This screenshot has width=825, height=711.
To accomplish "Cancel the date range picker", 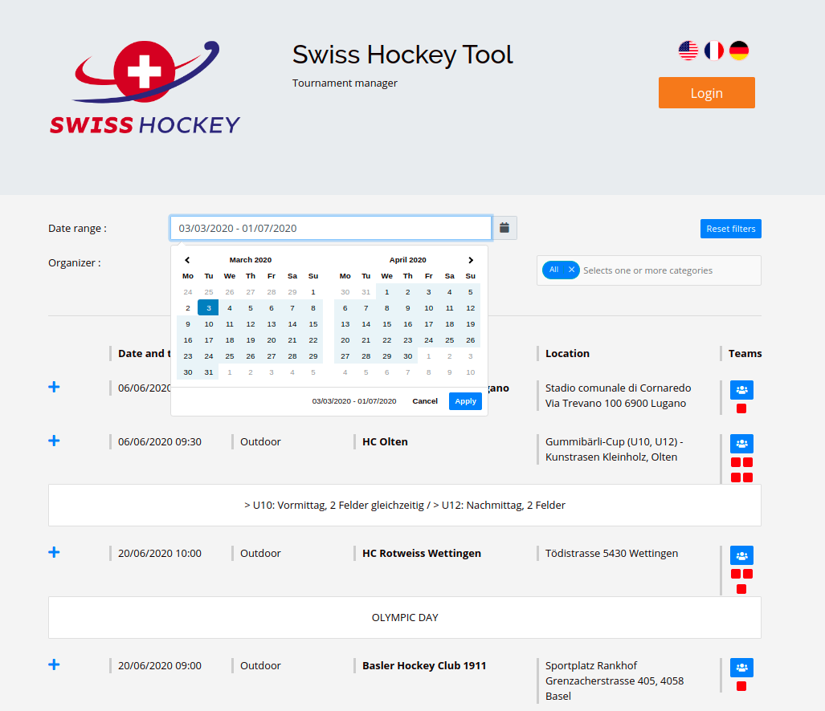I will click(x=425, y=401).
